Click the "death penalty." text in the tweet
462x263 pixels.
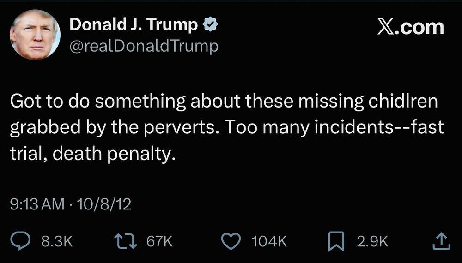pyautogui.click(x=114, y=154)
